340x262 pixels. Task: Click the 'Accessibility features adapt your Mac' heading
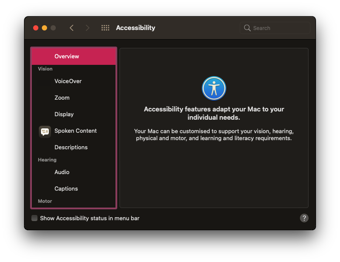coord(214,113)
